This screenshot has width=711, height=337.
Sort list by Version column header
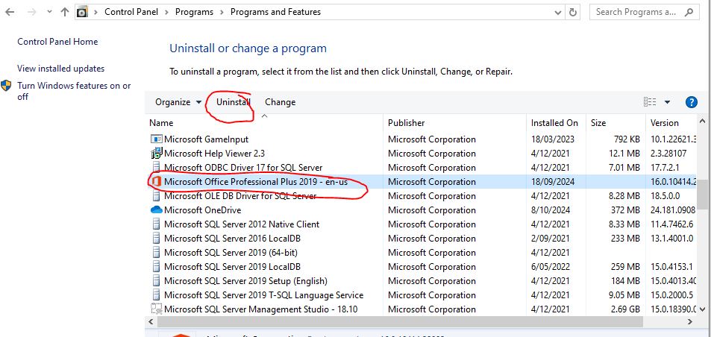664,123
